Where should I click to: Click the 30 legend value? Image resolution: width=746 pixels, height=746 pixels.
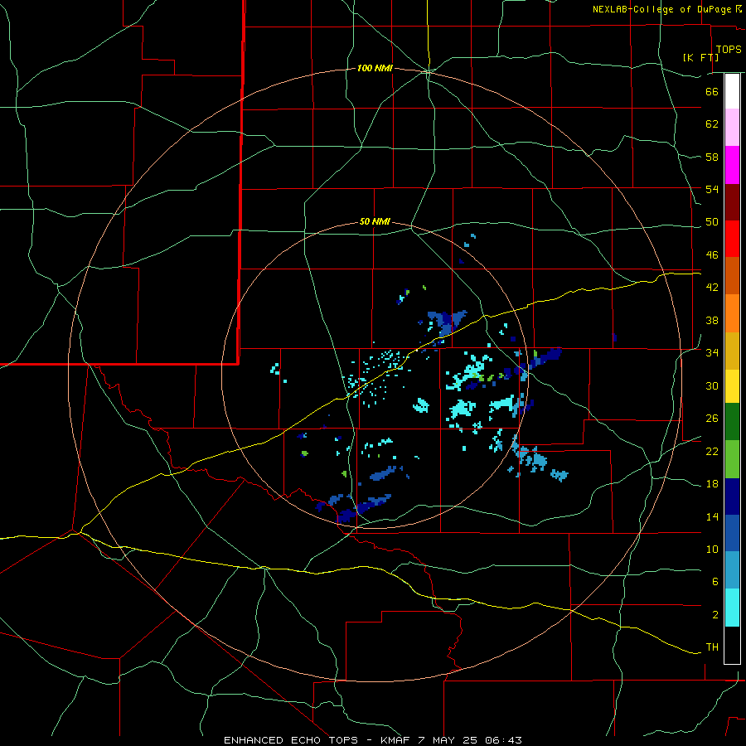(x=712, y=385)
